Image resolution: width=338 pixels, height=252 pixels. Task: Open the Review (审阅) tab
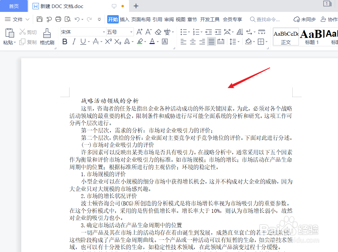point(169,19)
